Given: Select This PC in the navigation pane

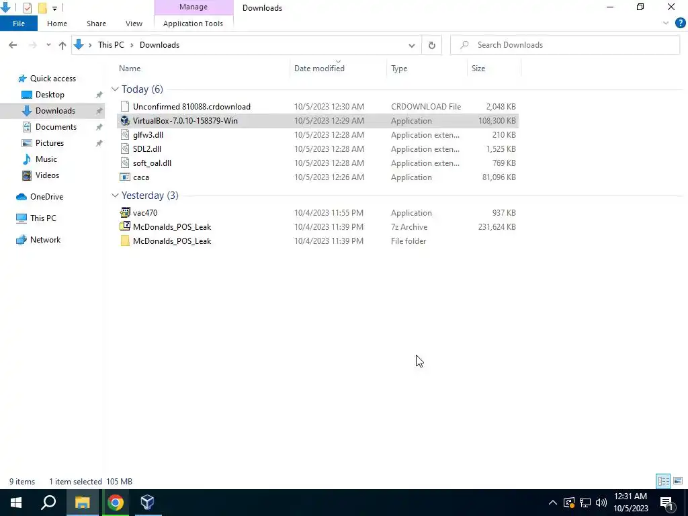Looking at the screenshot, I should [x=43, y=218].
